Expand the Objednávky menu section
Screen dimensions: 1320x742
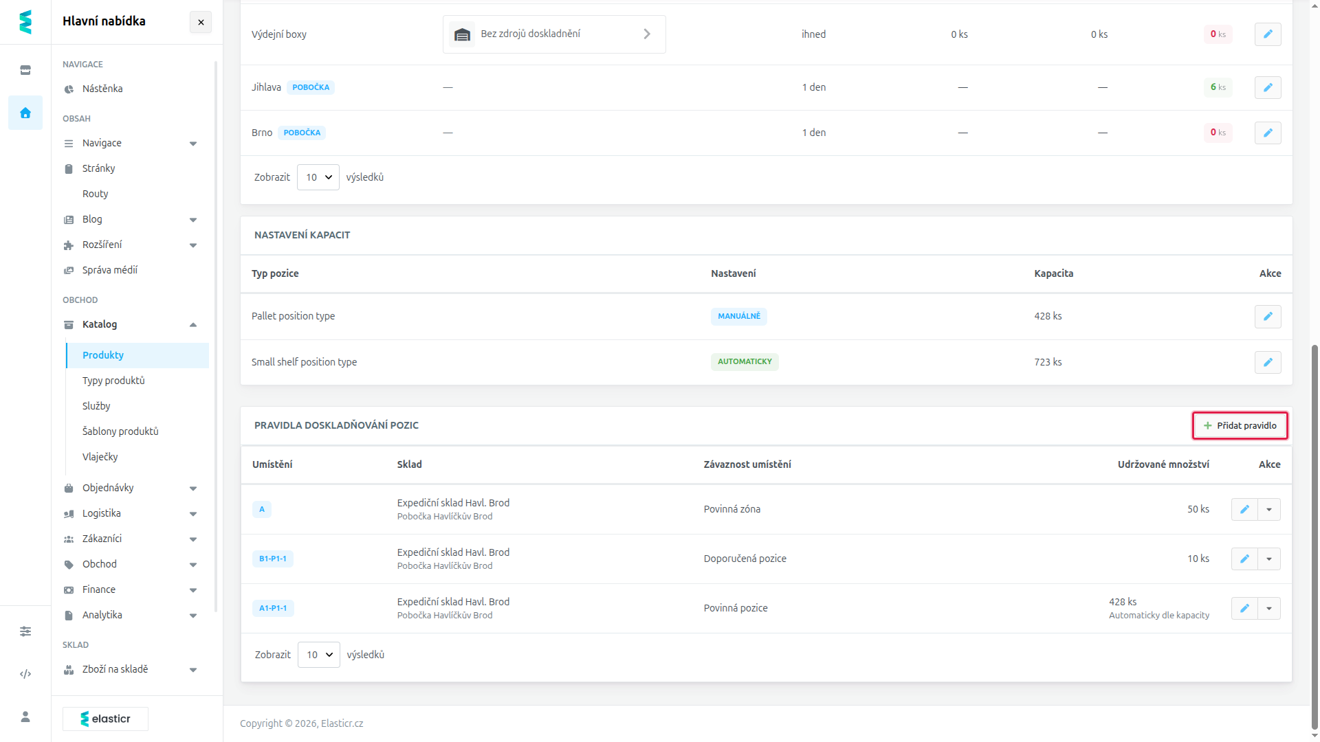[130, 488]
